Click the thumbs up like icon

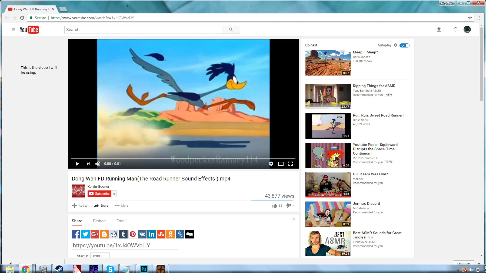(x=275, y=206)
